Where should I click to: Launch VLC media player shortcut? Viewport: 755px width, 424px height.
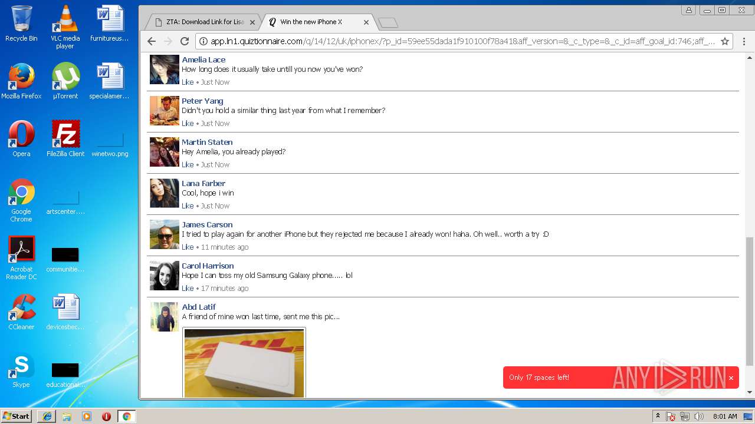tap(65, 27)
